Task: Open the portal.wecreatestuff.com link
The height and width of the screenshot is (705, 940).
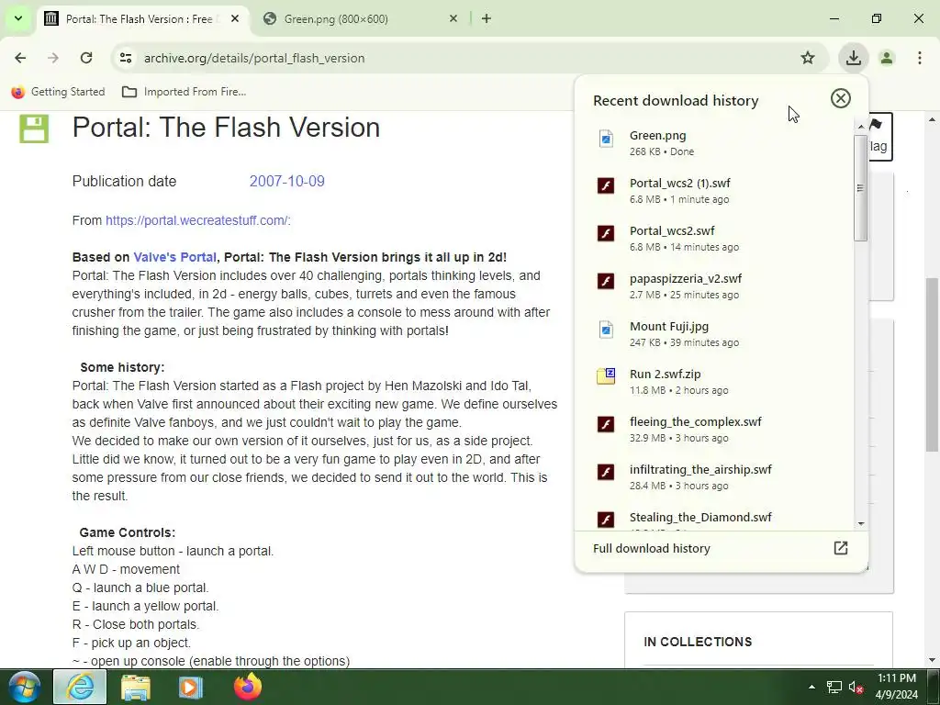Action: [x=196, y=220]
